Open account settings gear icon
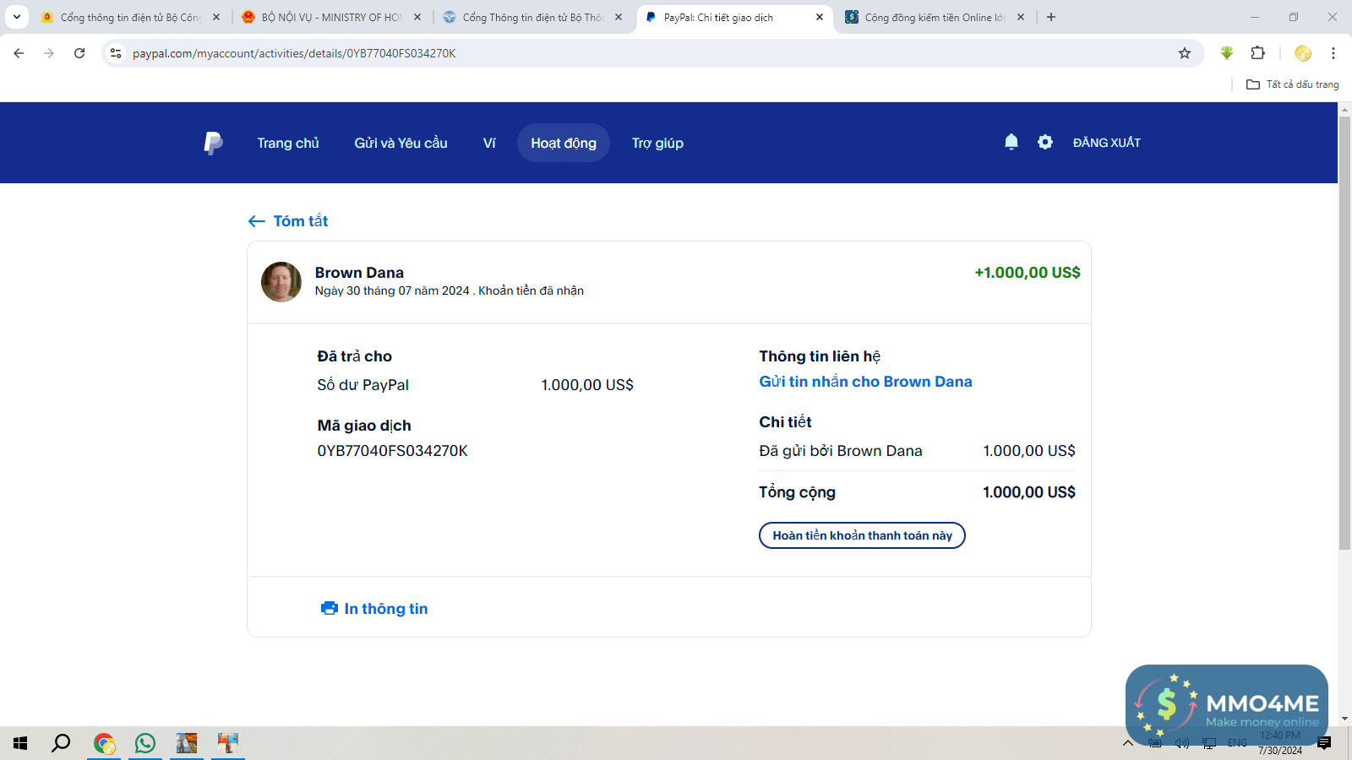The image size is (1352, 760). 1045,142
